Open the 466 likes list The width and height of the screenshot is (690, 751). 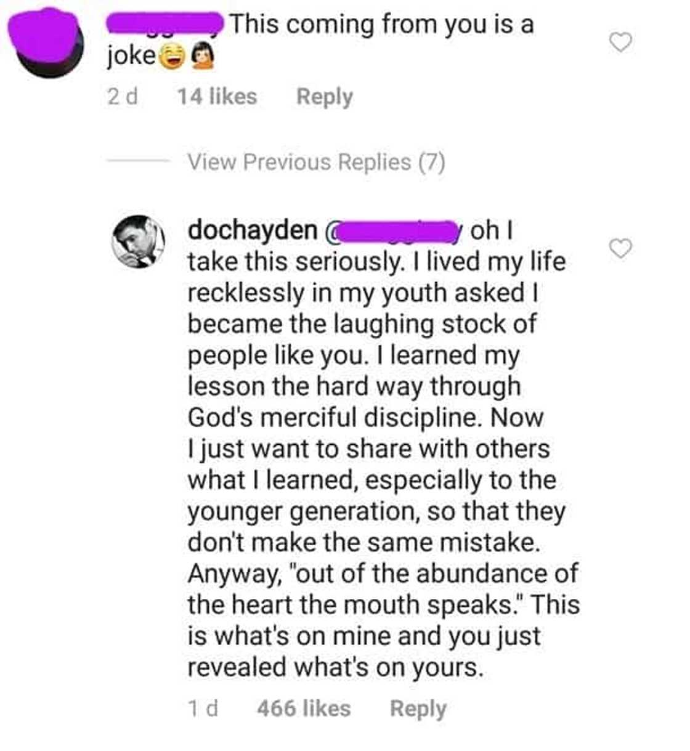[x=304, y=708]
